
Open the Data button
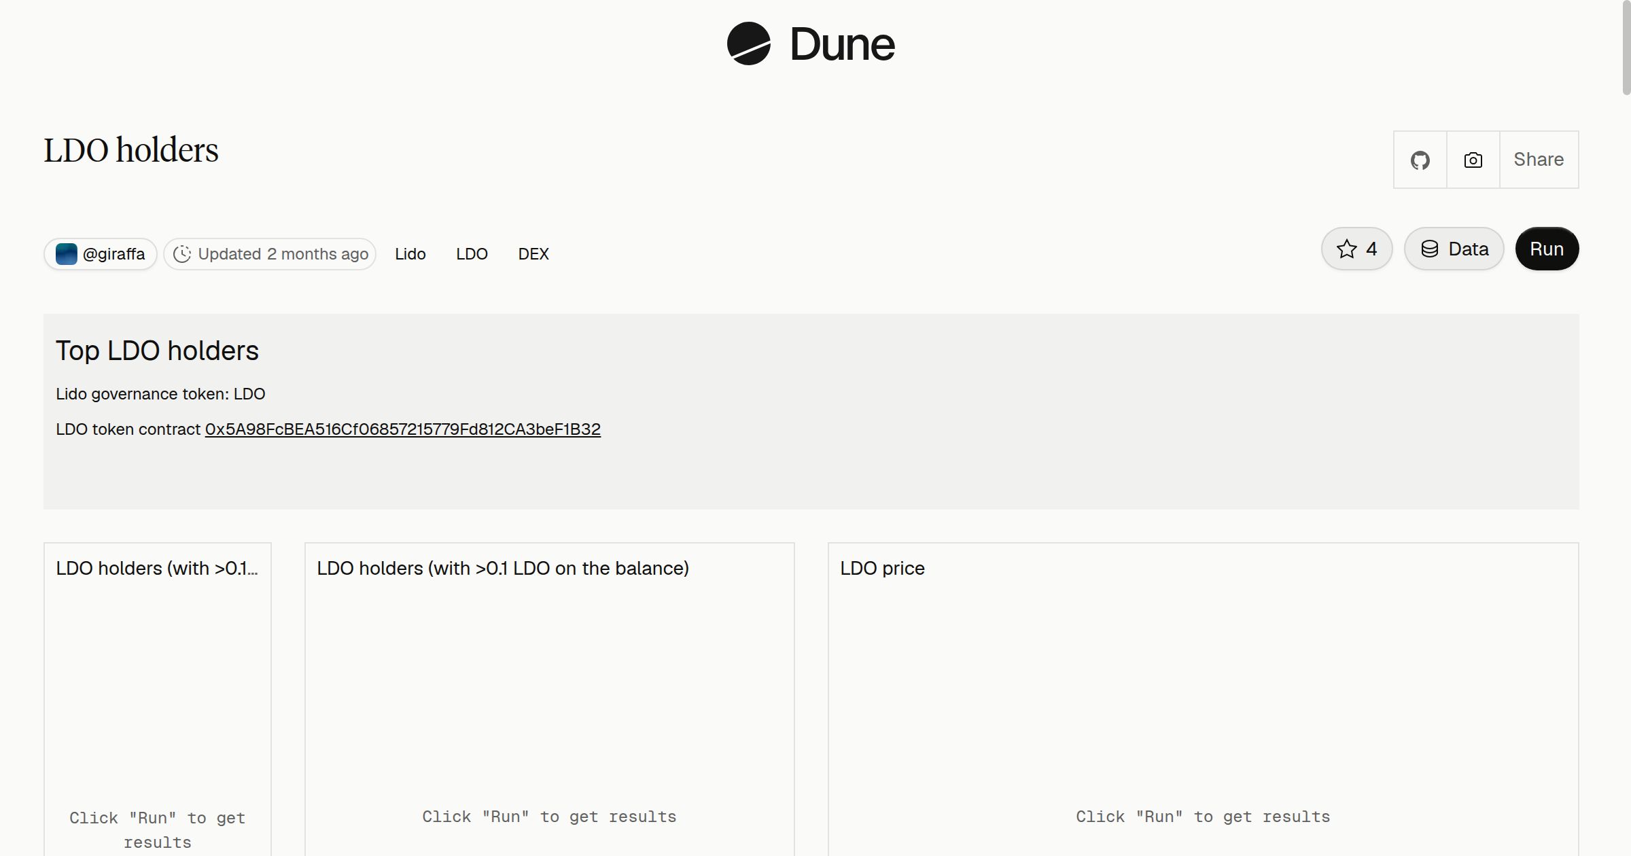coord(1454,249)
